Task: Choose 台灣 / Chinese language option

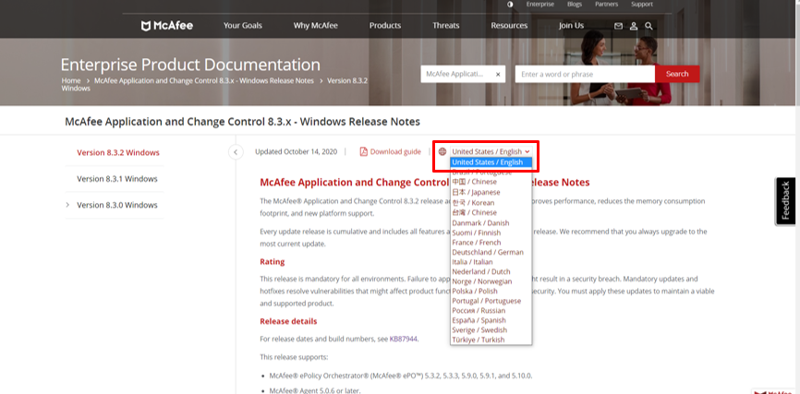Action: coord(491,212)
